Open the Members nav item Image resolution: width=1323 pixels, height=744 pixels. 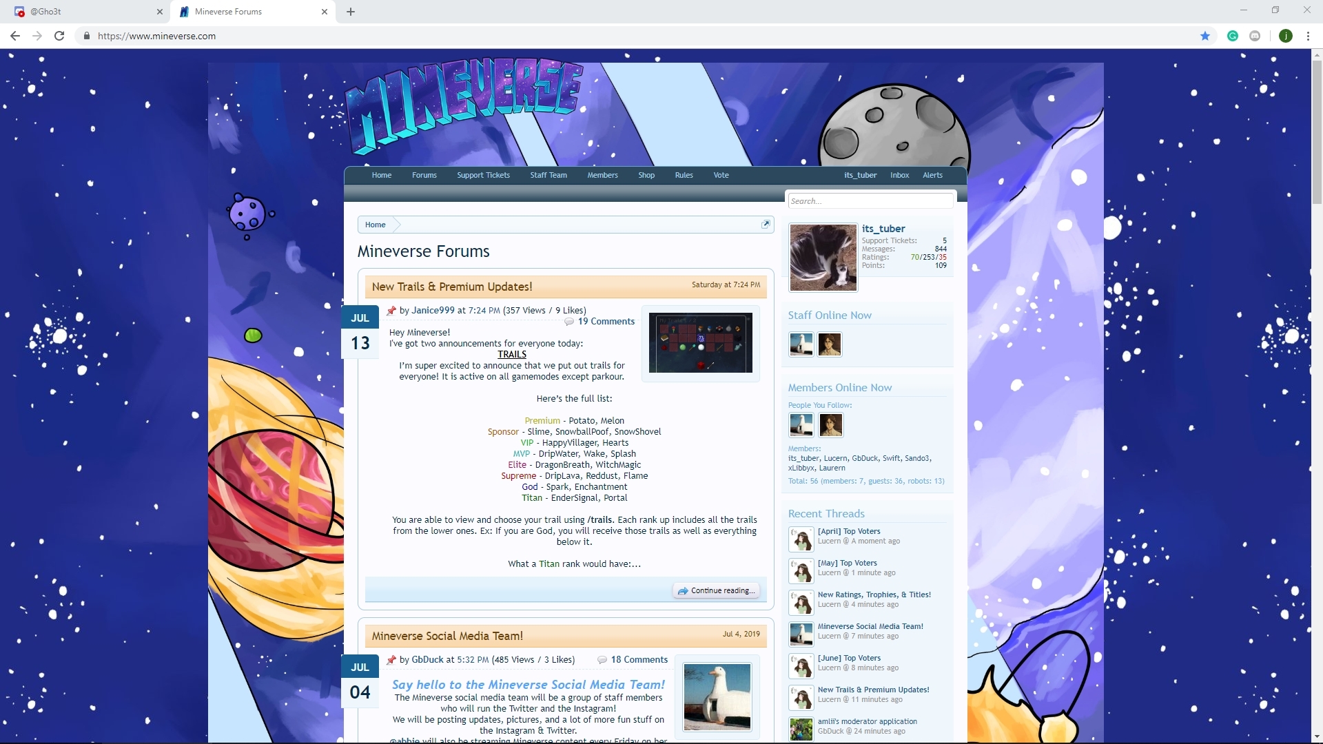(602, 175)
